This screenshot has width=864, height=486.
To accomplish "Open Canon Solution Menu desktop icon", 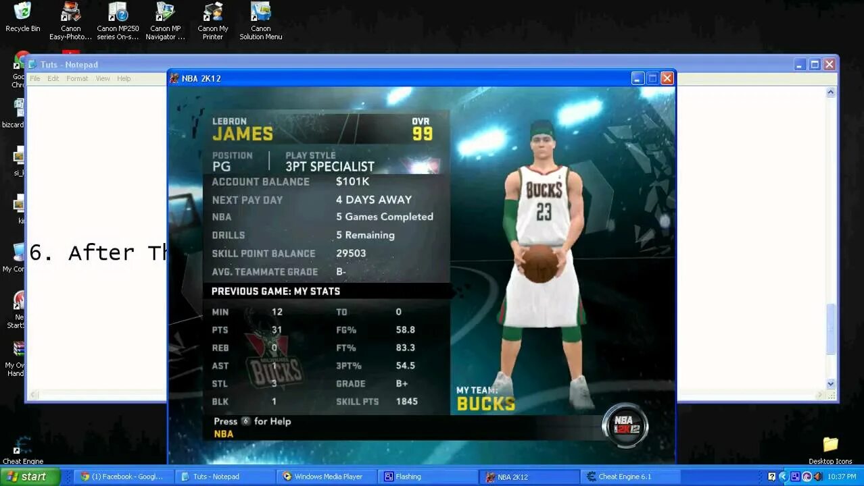I will (x=260, y=20).
